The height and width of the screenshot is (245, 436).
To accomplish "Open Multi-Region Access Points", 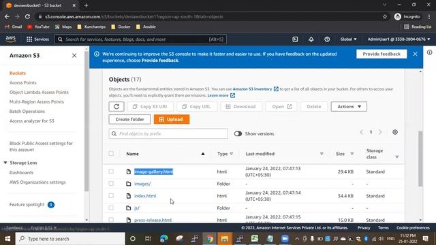I will click(x=37, y=102).
